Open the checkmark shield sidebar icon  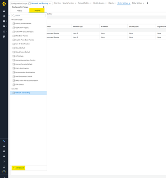click(4, 26)
